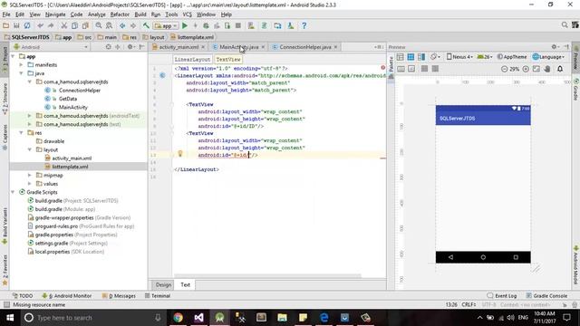
Task: Click the Debug app bug icon
Action: pos(206,25)
